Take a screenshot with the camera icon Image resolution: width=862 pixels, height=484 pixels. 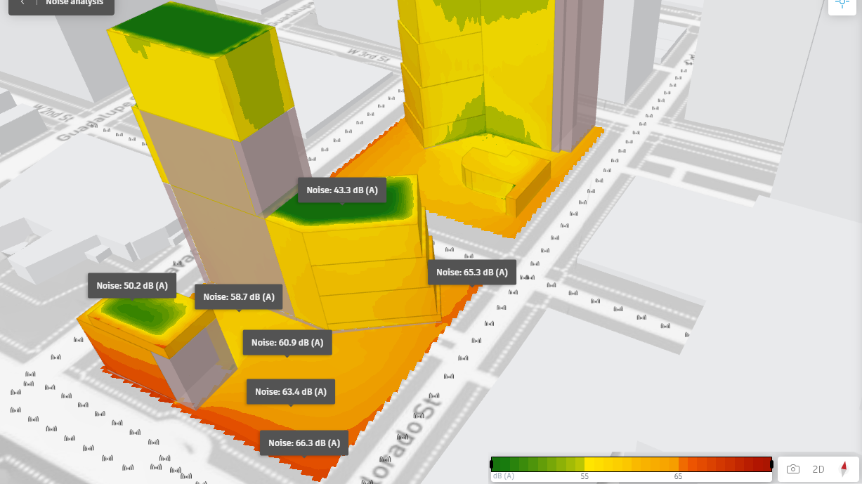point(793,469)
